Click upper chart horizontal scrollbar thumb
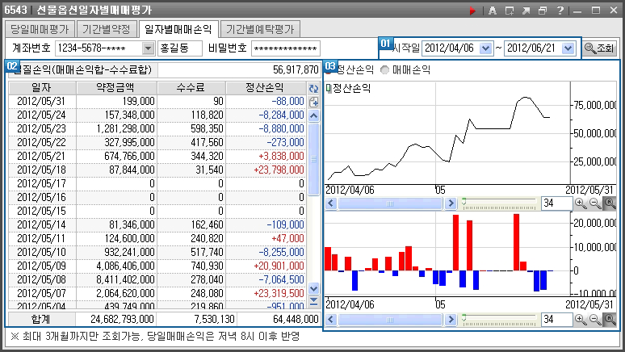 [390, 203]
